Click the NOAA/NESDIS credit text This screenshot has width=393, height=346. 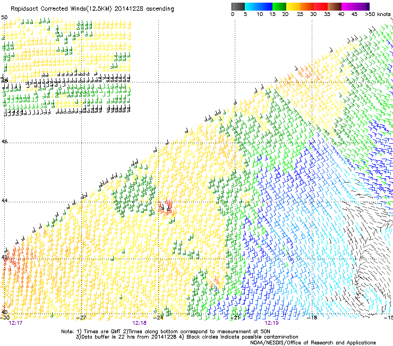313,343
